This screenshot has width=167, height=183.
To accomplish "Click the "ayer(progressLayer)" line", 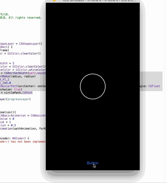I will click(x=15, y=99).
